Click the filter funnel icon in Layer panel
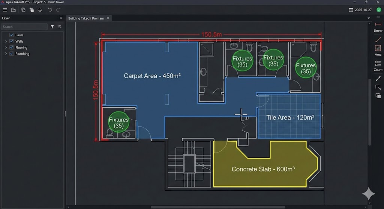The height and width of the screenshot is (209, 384). click(52, 27)
